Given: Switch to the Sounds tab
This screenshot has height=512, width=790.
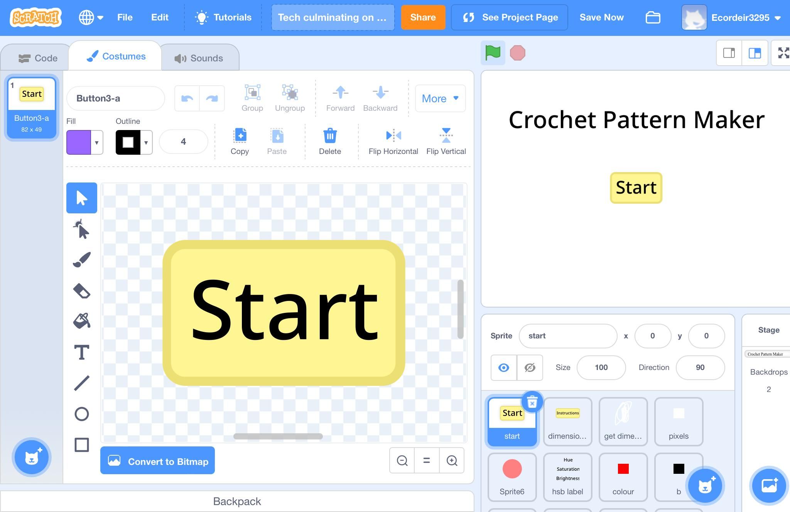Looking at the screenshot, I should 199,58.
